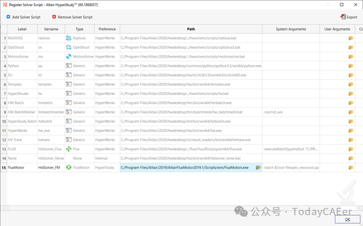
Task: Click the Type column header
Action: point(80,29)
